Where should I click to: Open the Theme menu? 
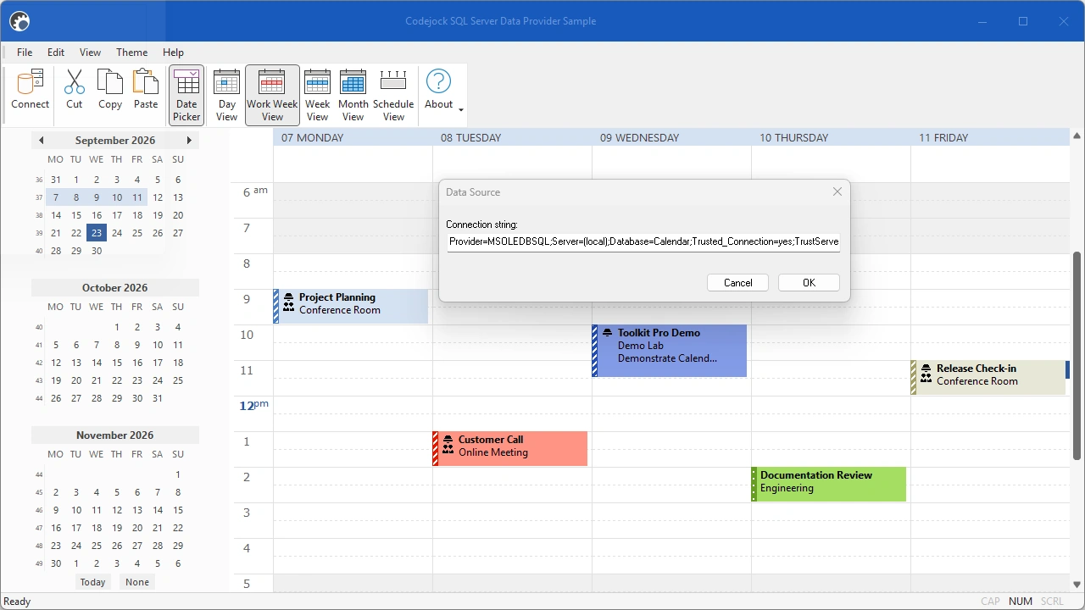[x=131, y=53]
